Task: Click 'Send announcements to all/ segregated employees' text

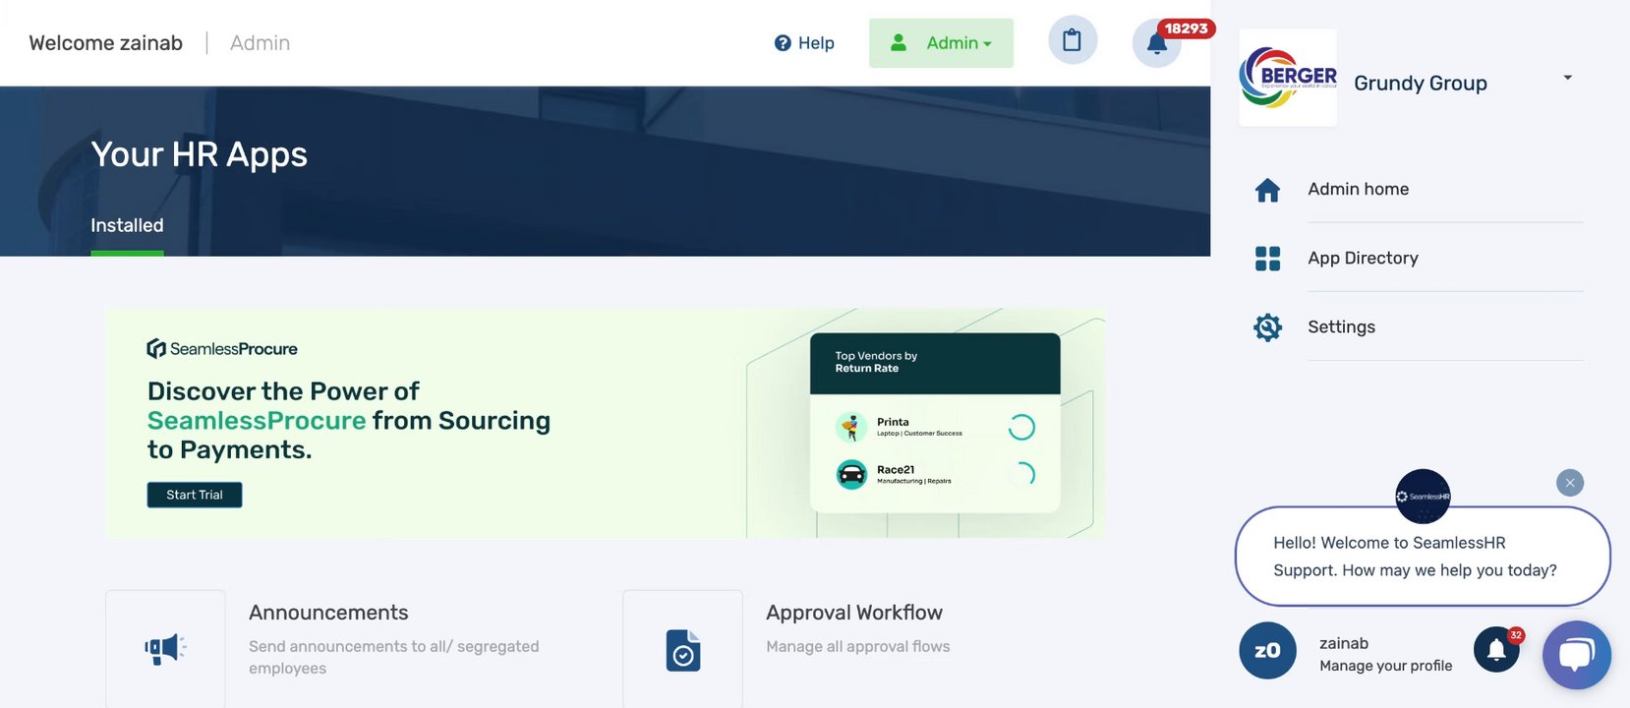Action: pyautogui.click(x=393, y=657)
